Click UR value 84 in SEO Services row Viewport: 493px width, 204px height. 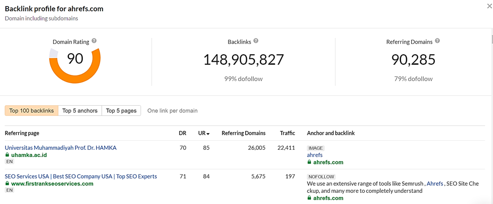206,176
